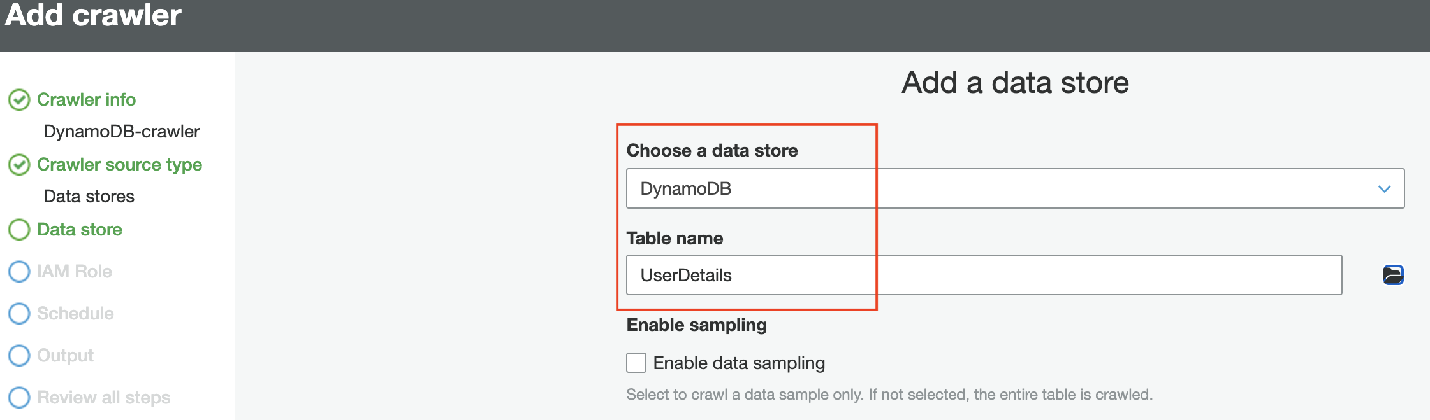Click the circle icon beside Data store step
Viewport: 1430px width, 420px height.
pyautogui.click(x=19, y=230)
